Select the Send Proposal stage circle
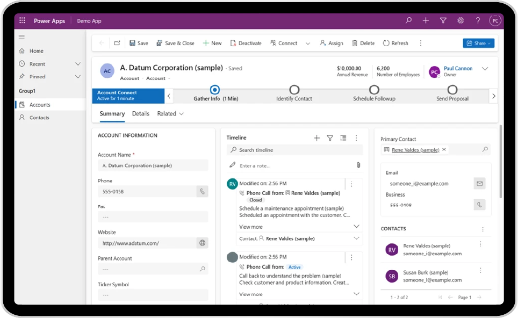 click(452, 90)
